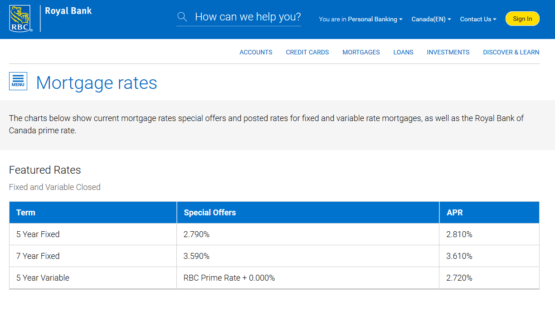
Task: Click the yellow Sign In button
Action: point(522,19)
